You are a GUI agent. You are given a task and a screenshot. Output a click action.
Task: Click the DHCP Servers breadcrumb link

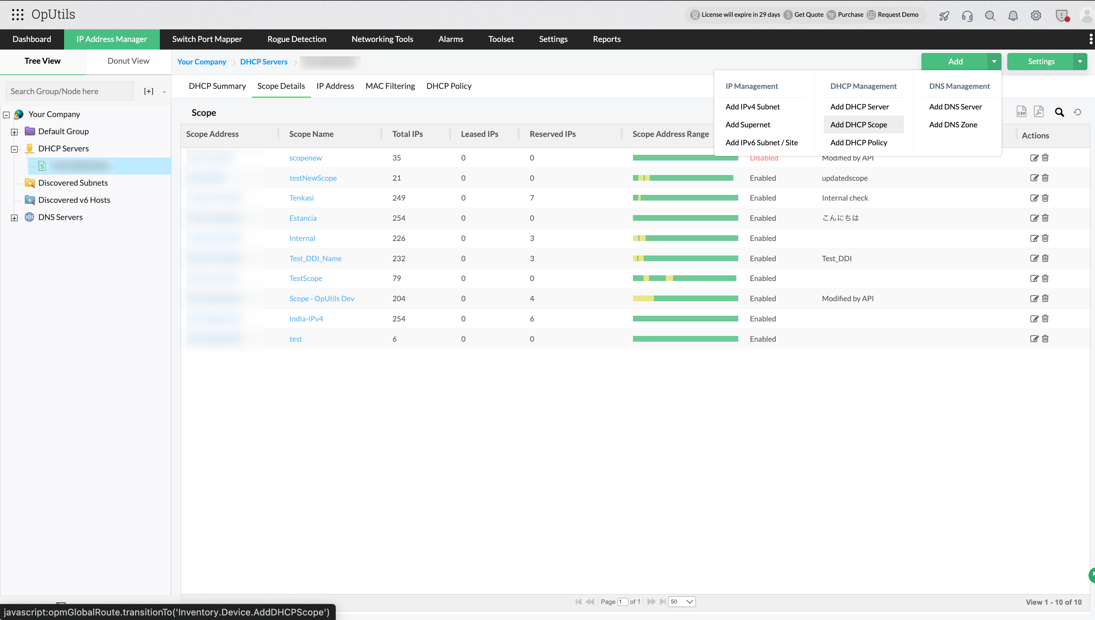click(x=264, y=62)
